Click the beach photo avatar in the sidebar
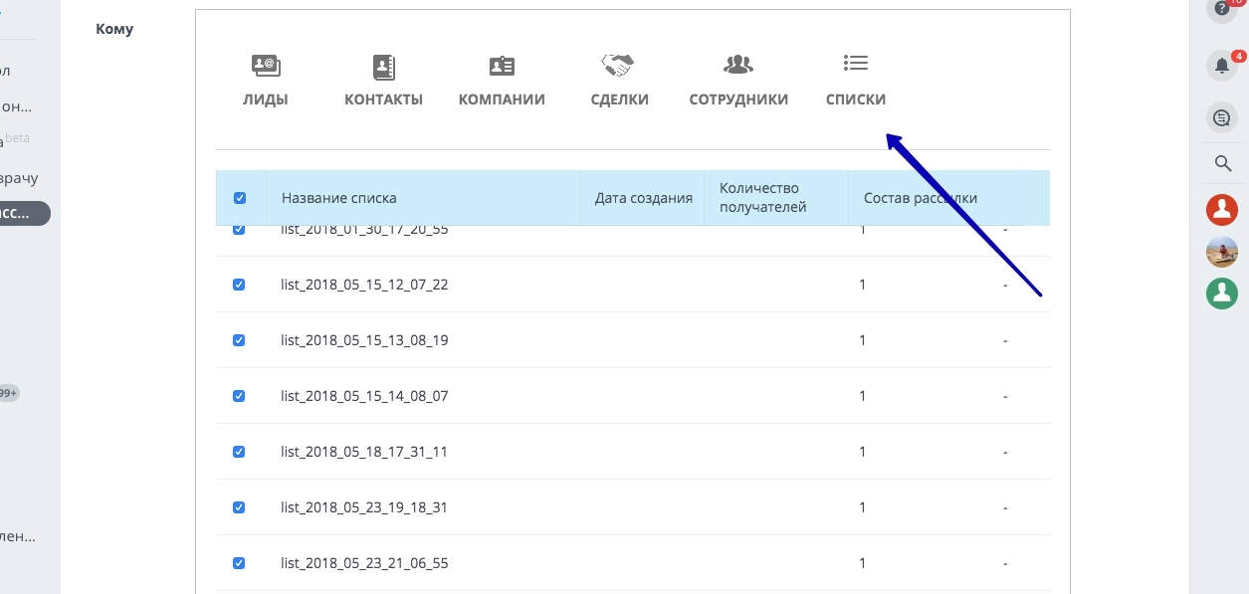The width and height of the screenshot is (1249, 594). 1222,251
